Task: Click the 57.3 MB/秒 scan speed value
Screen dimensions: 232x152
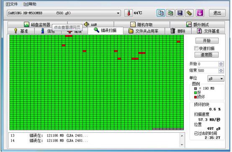Action: click(x=209, y=120)
